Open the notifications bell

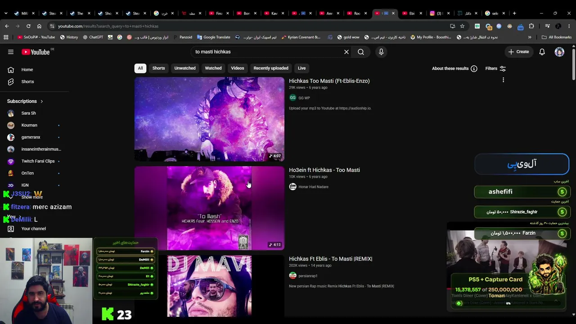click(x=542, y=52)
